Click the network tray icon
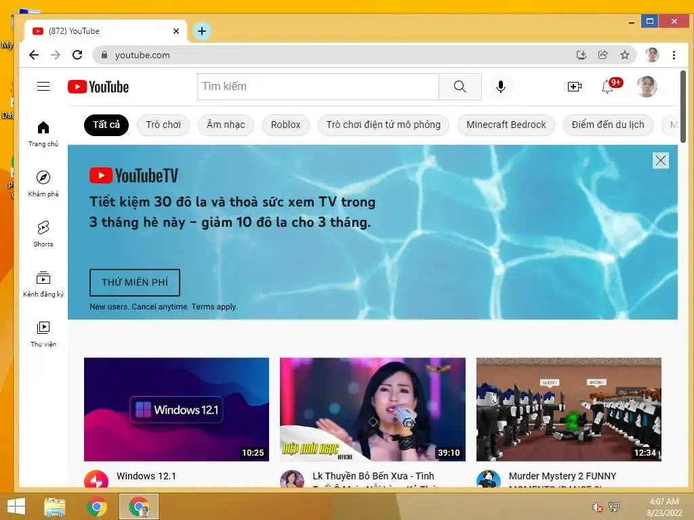694x520 pixels. click(614, 506)
